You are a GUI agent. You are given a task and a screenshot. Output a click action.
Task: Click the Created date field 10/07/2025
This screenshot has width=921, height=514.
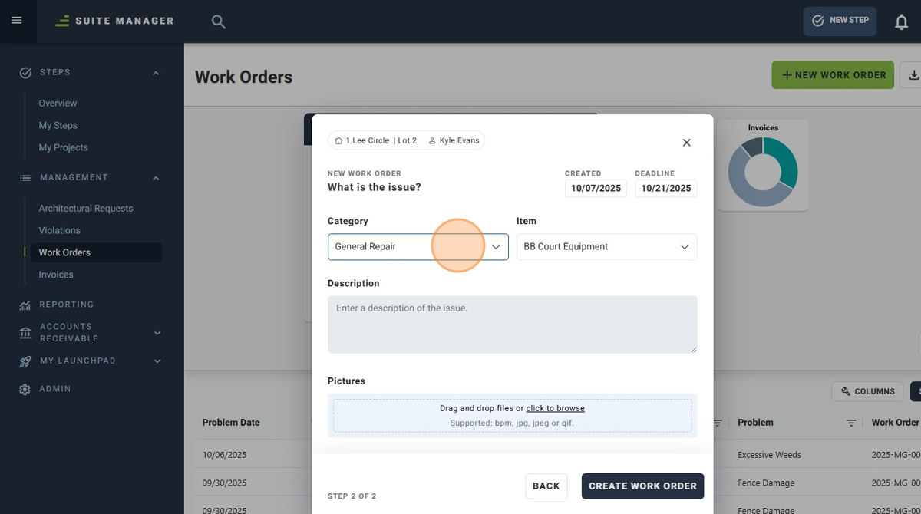tap(596, 189)
